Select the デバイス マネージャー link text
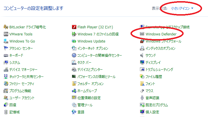Screen dimensions: 208x117 click(23, 70)
